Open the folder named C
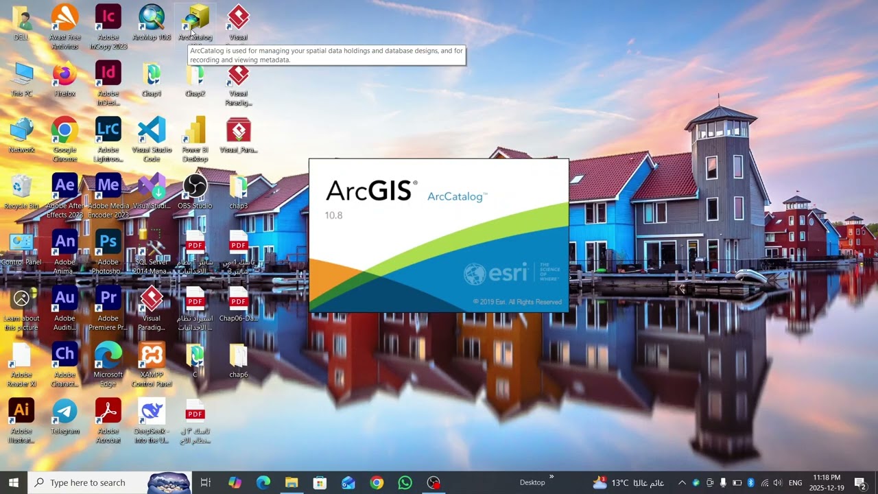 195,360
